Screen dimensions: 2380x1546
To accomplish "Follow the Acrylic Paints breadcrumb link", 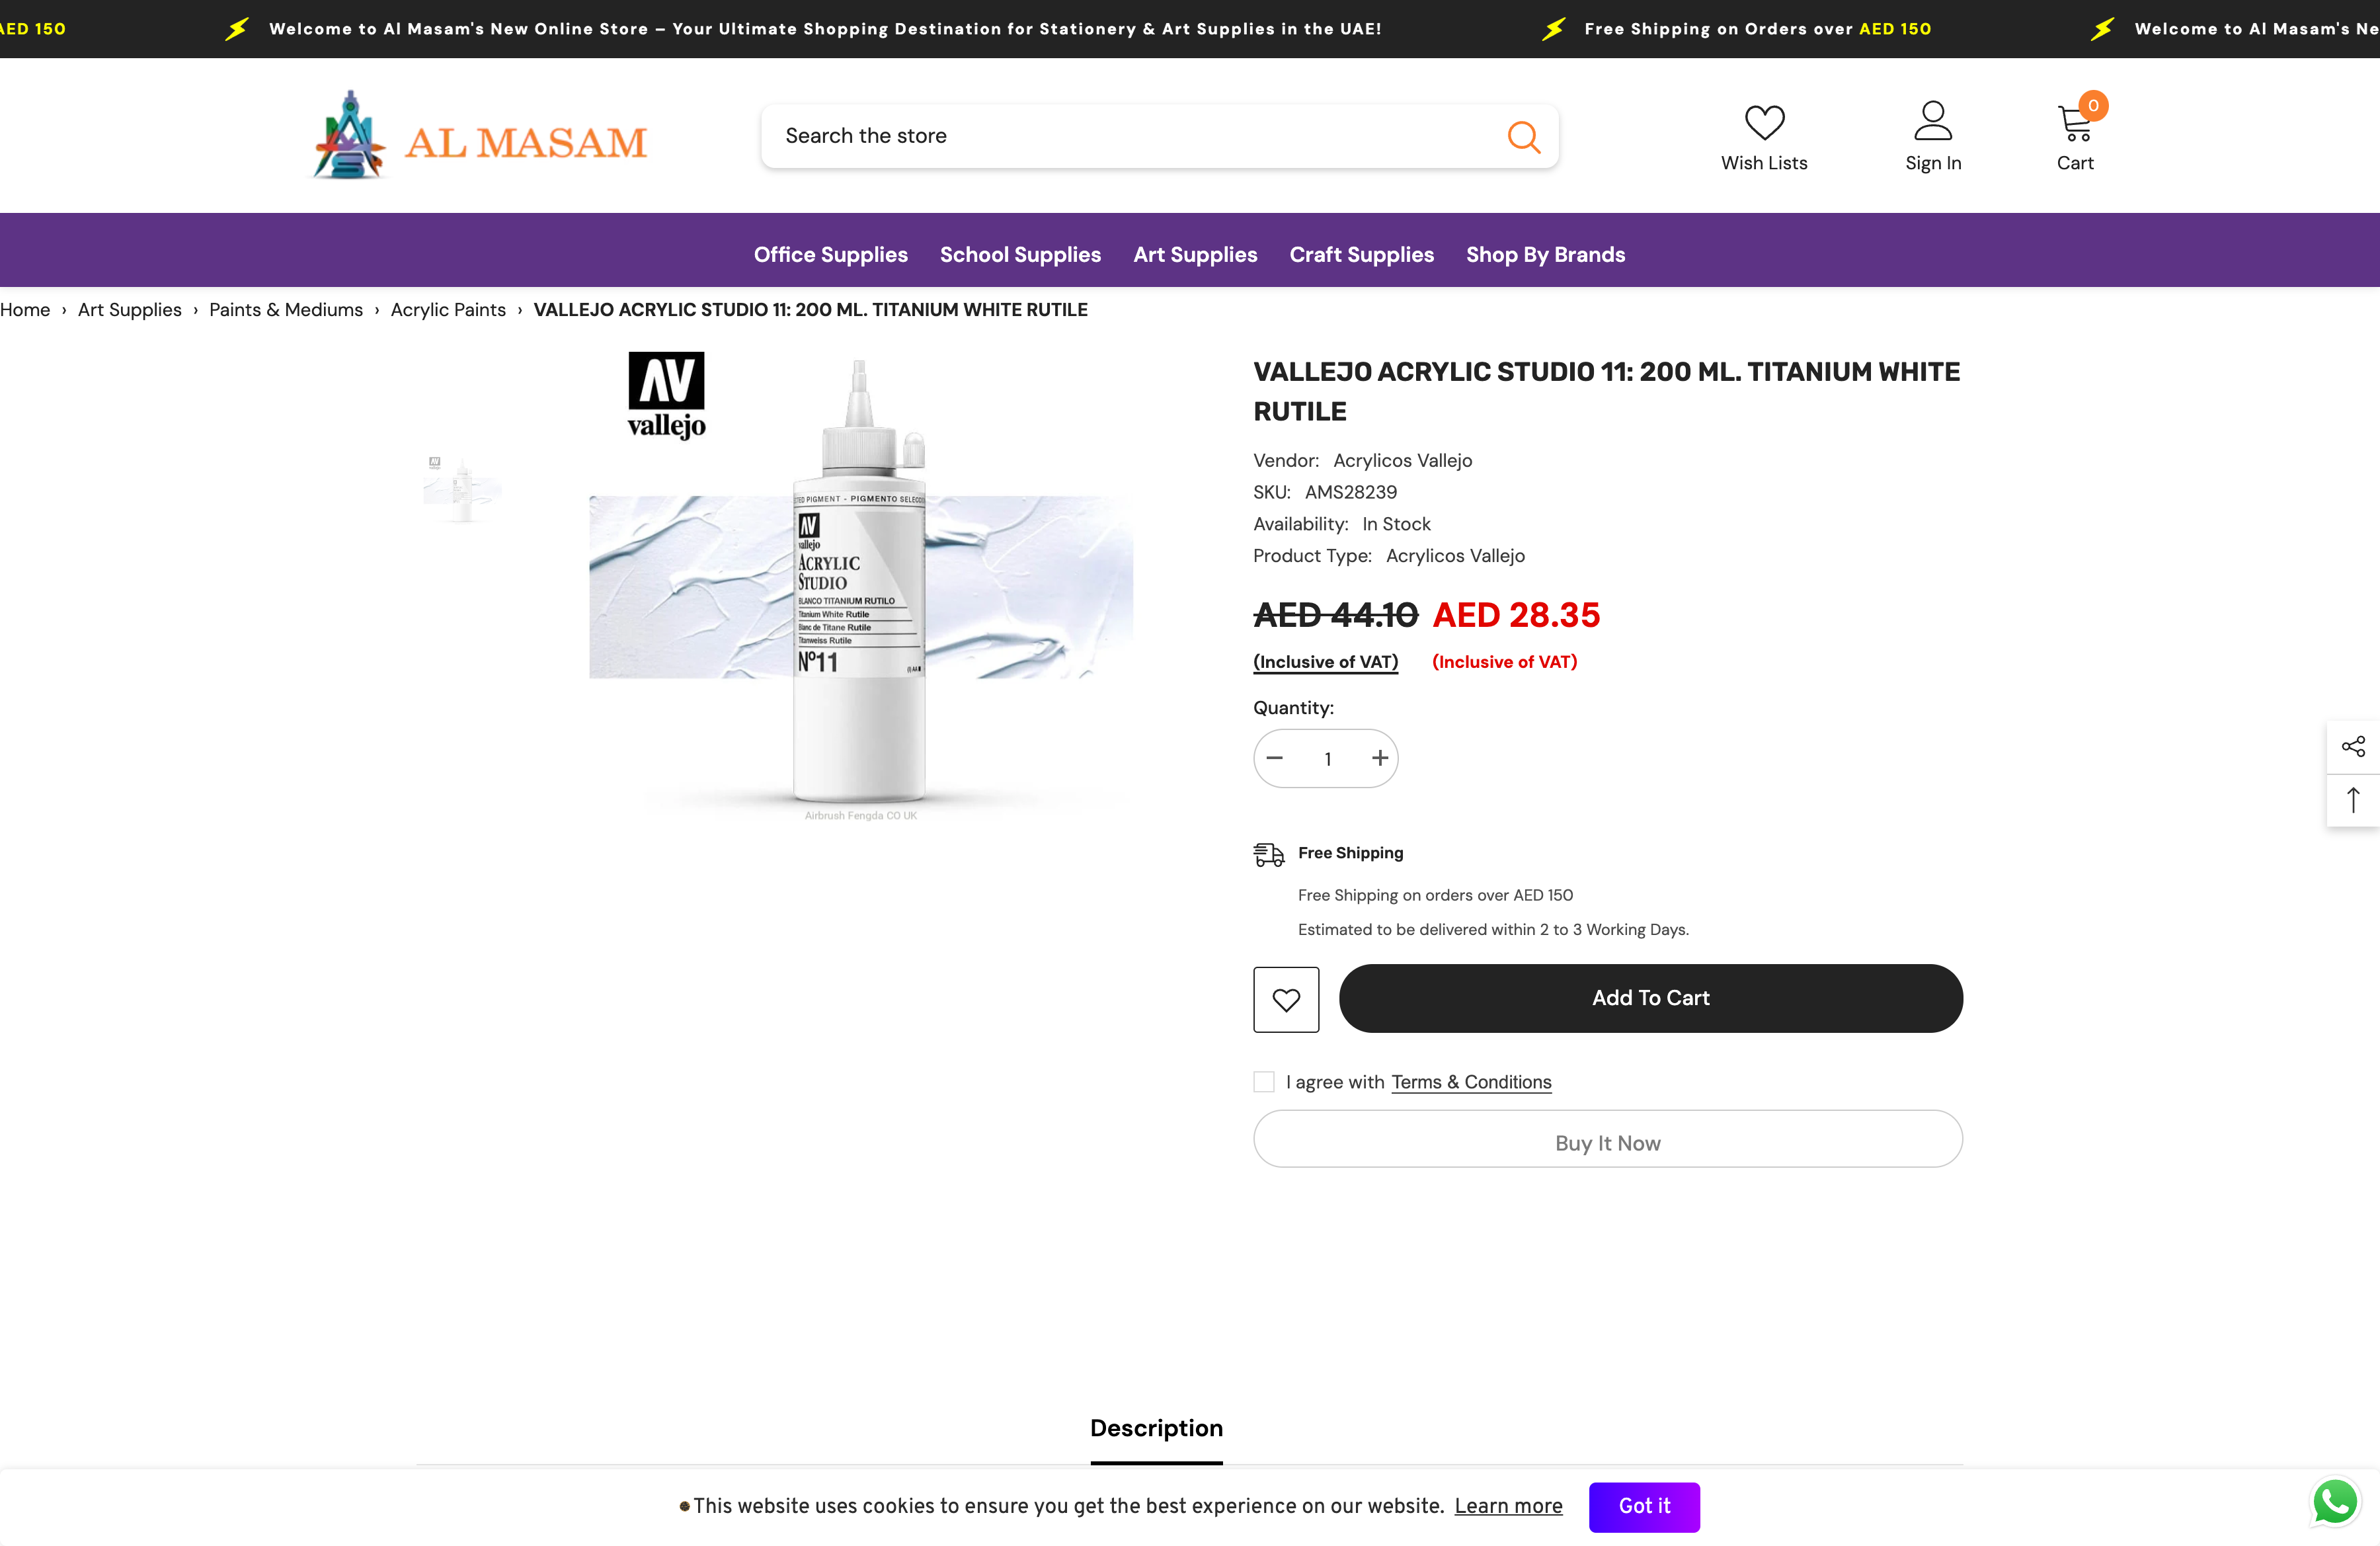I will (447, 310).
